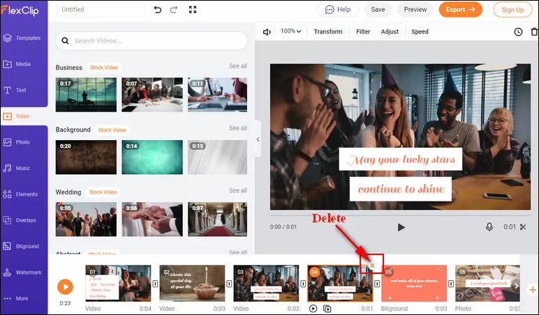Duplicate clip 04 with the copy icon
The width and height of the screenshot is (539, 315).
(x=327, y=309)
